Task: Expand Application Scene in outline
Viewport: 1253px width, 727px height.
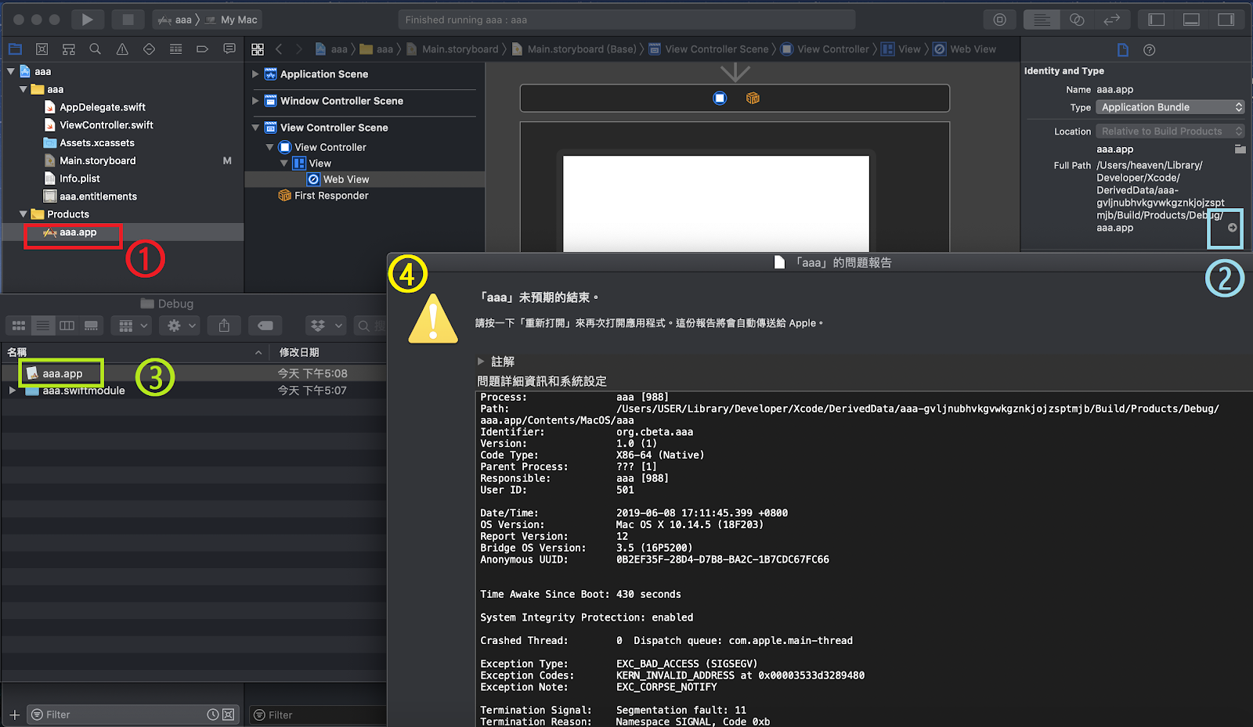Action: click(x=255, y=74)
